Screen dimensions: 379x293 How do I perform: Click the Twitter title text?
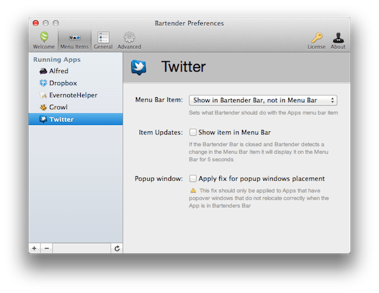[183, 67]
